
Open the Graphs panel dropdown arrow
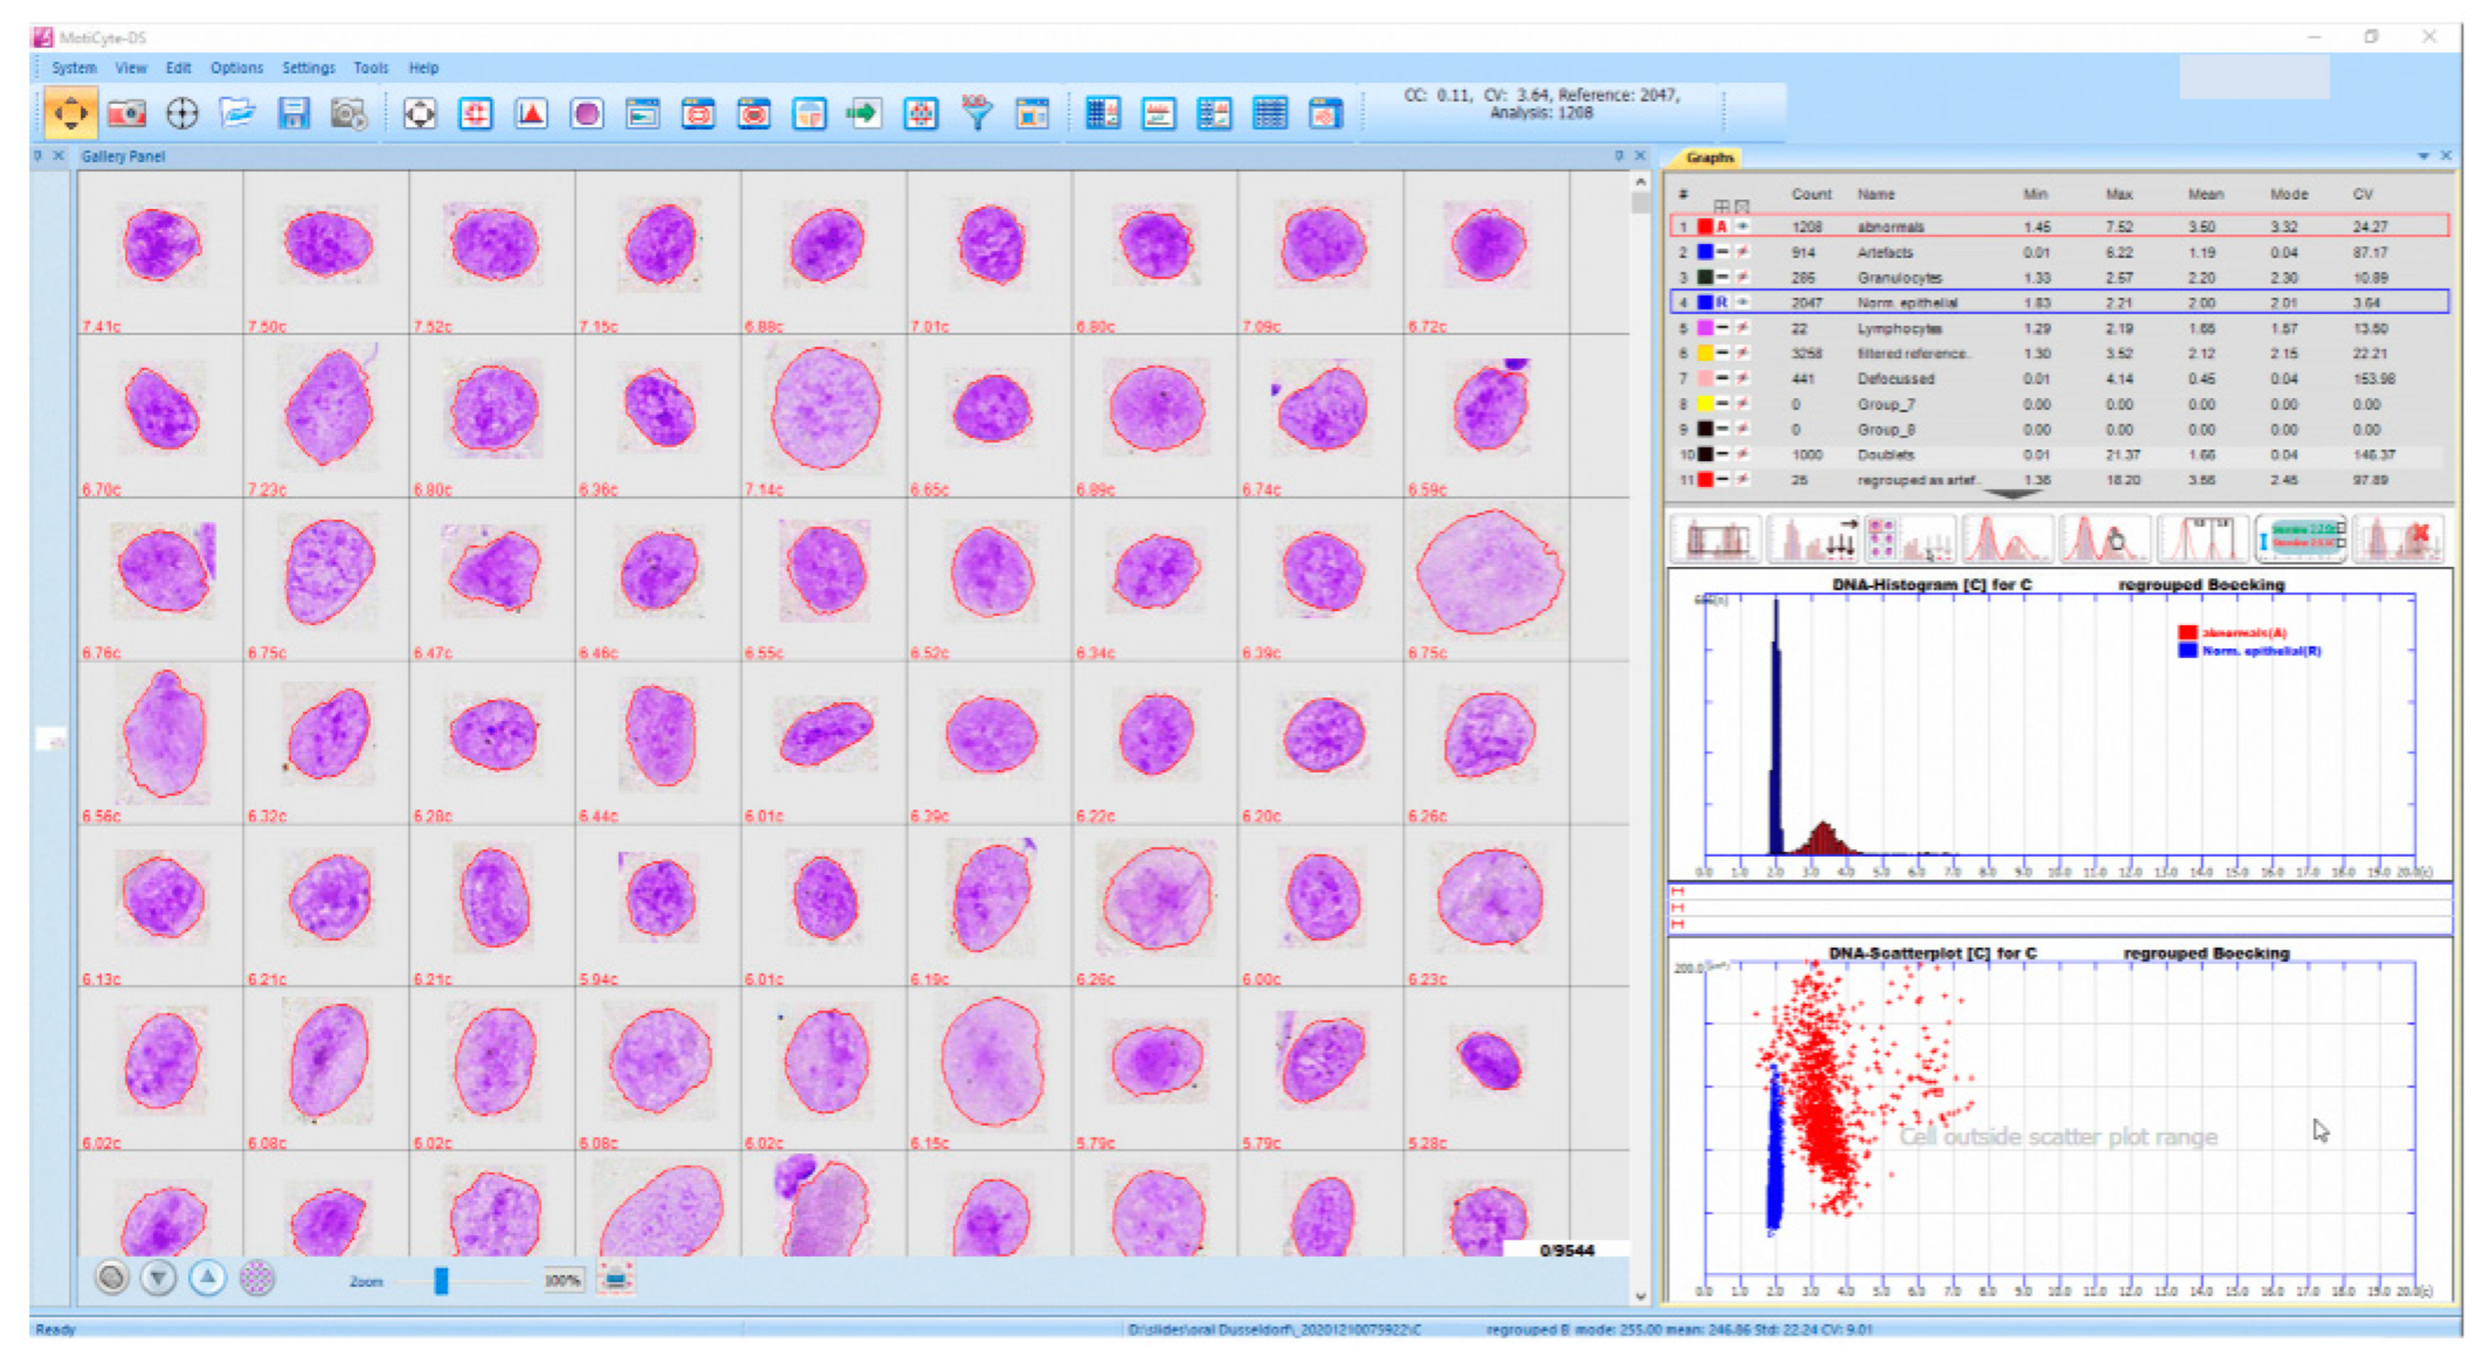coord(2422,156)
